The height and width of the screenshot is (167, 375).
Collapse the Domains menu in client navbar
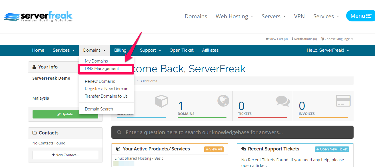[95, 50]
